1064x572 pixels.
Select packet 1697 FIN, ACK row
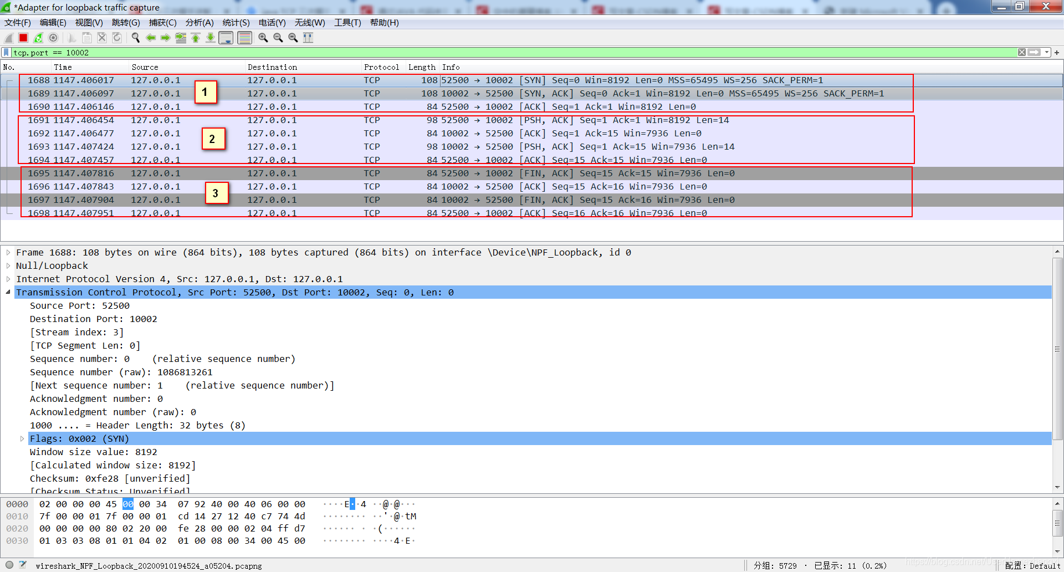[x=531, y=200]
